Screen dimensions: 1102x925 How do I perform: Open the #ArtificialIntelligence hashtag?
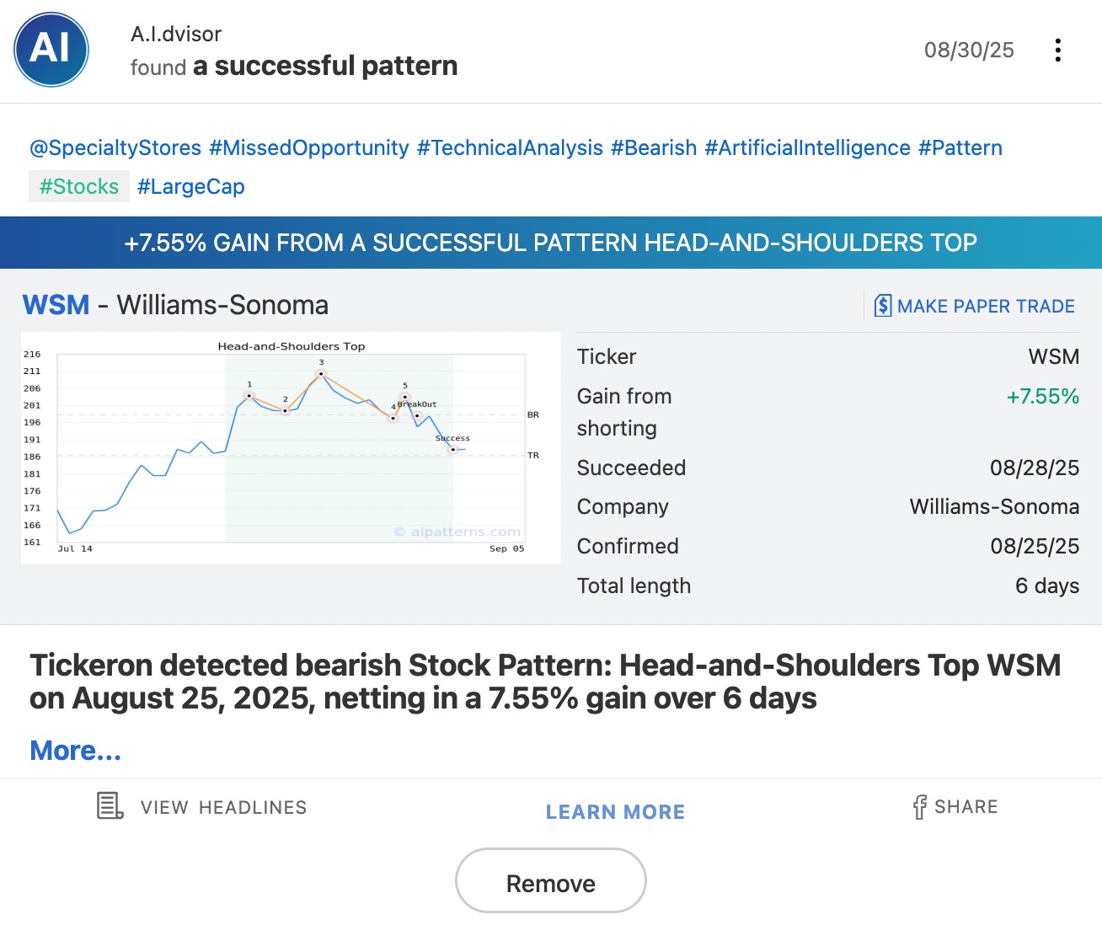point(807,148)
